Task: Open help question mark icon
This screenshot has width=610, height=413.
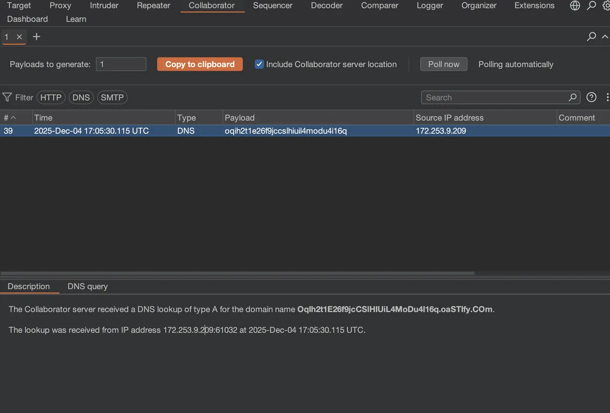Action: click(x=591, y=97)
